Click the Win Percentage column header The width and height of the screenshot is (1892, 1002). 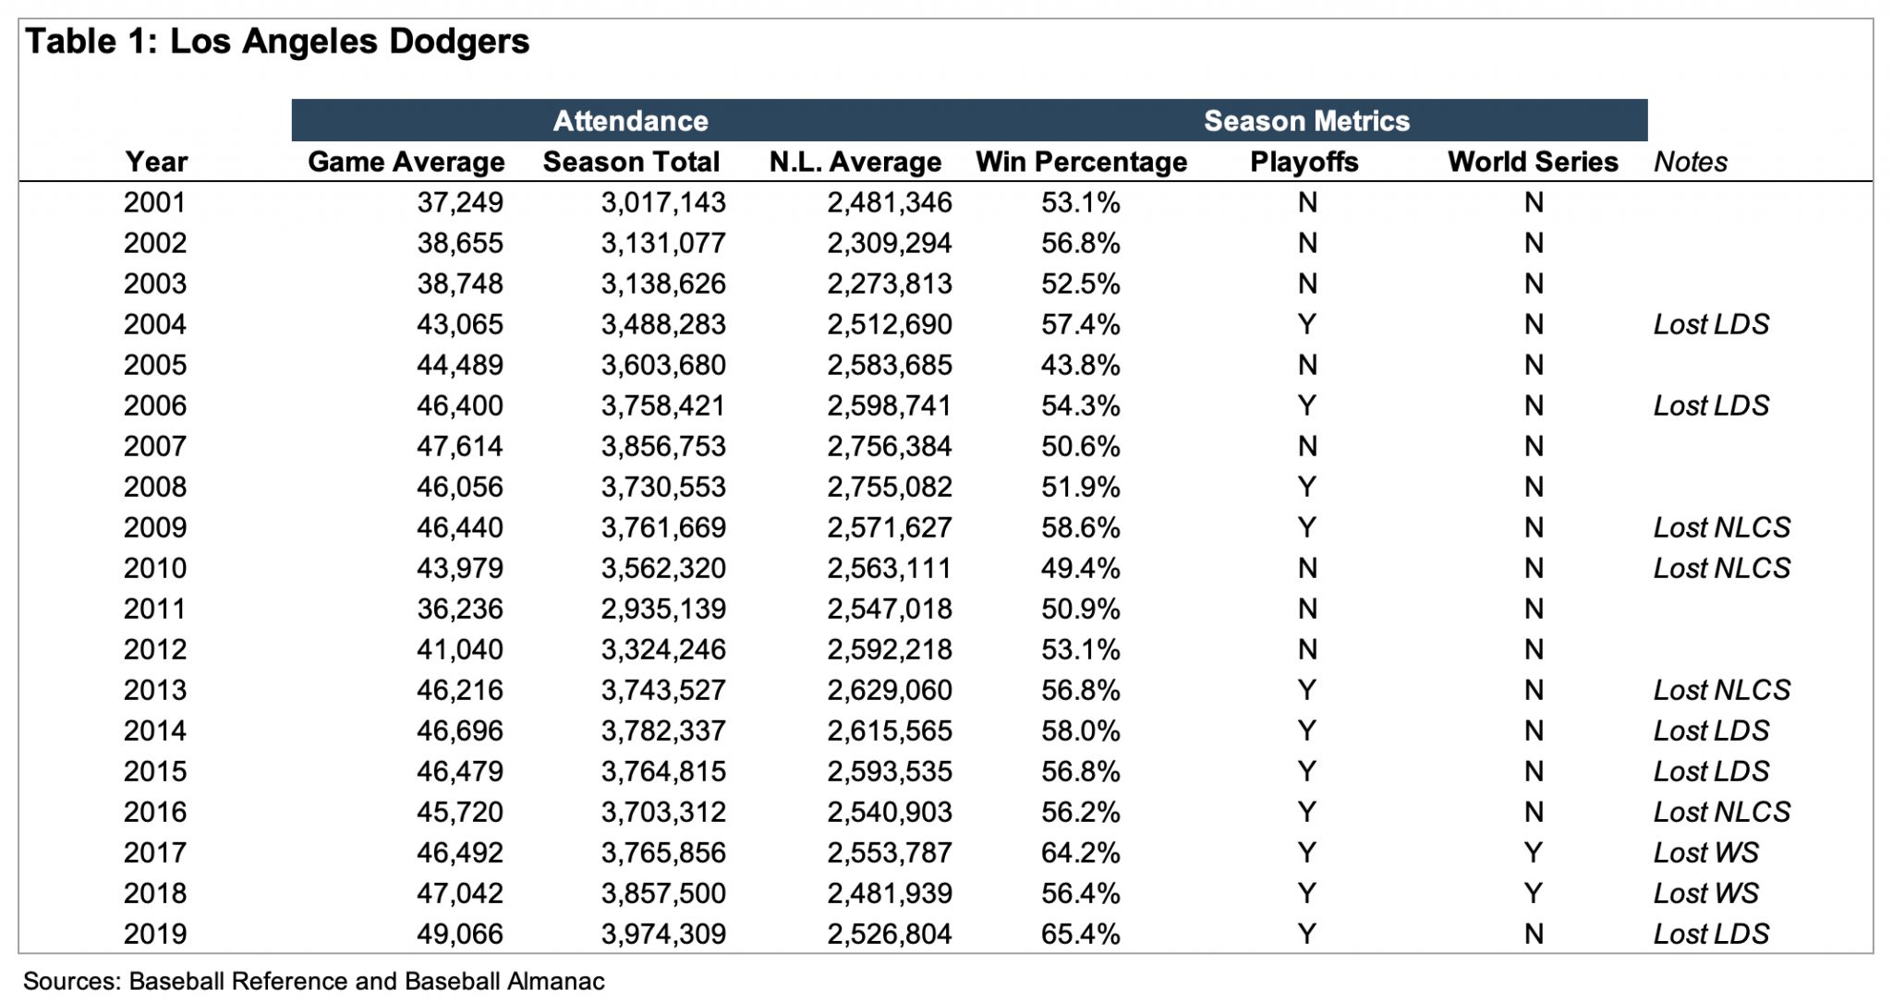(1081, 162)
